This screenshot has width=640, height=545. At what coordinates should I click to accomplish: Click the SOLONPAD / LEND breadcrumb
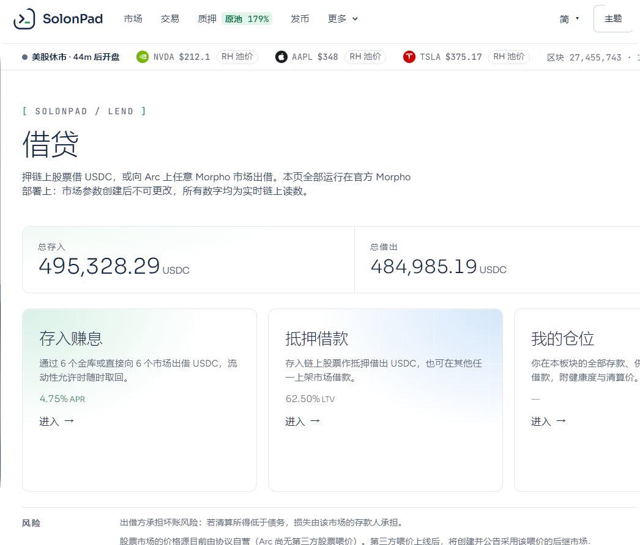84,111
